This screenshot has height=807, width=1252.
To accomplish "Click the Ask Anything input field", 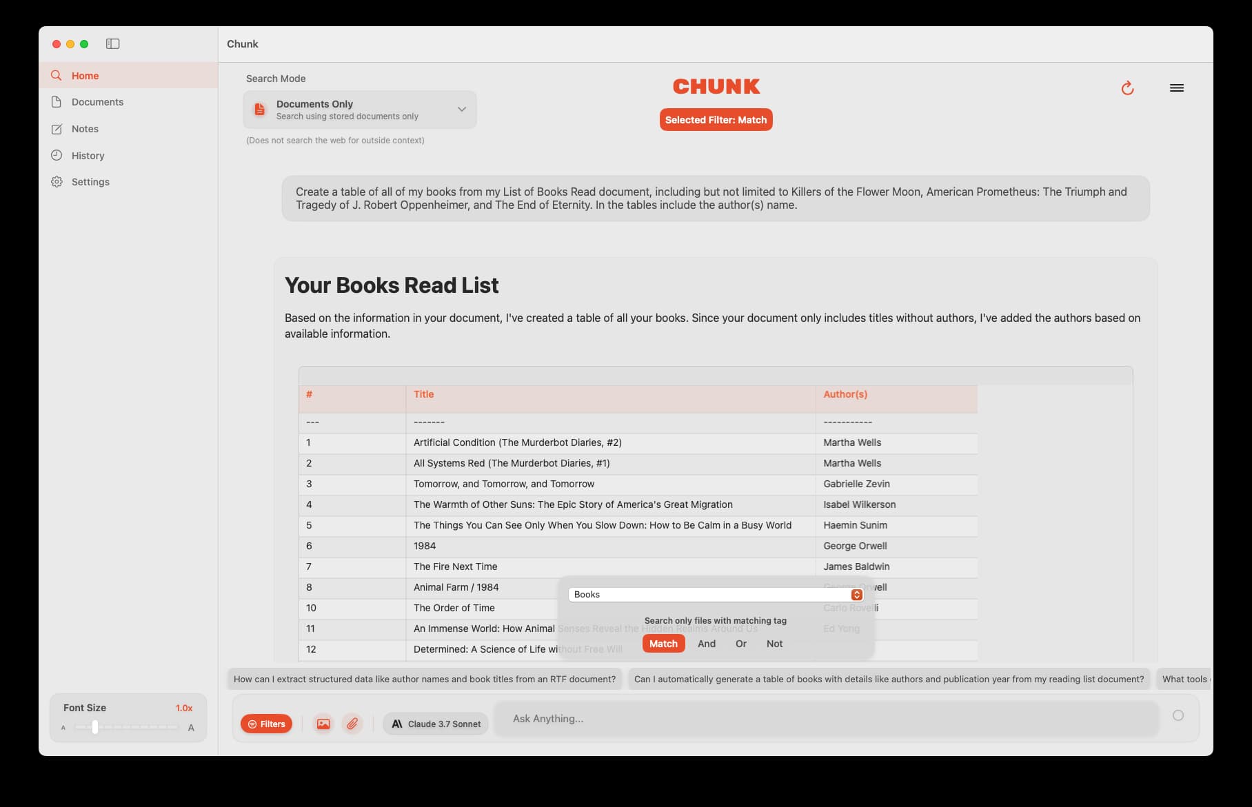I will (827, 719).
